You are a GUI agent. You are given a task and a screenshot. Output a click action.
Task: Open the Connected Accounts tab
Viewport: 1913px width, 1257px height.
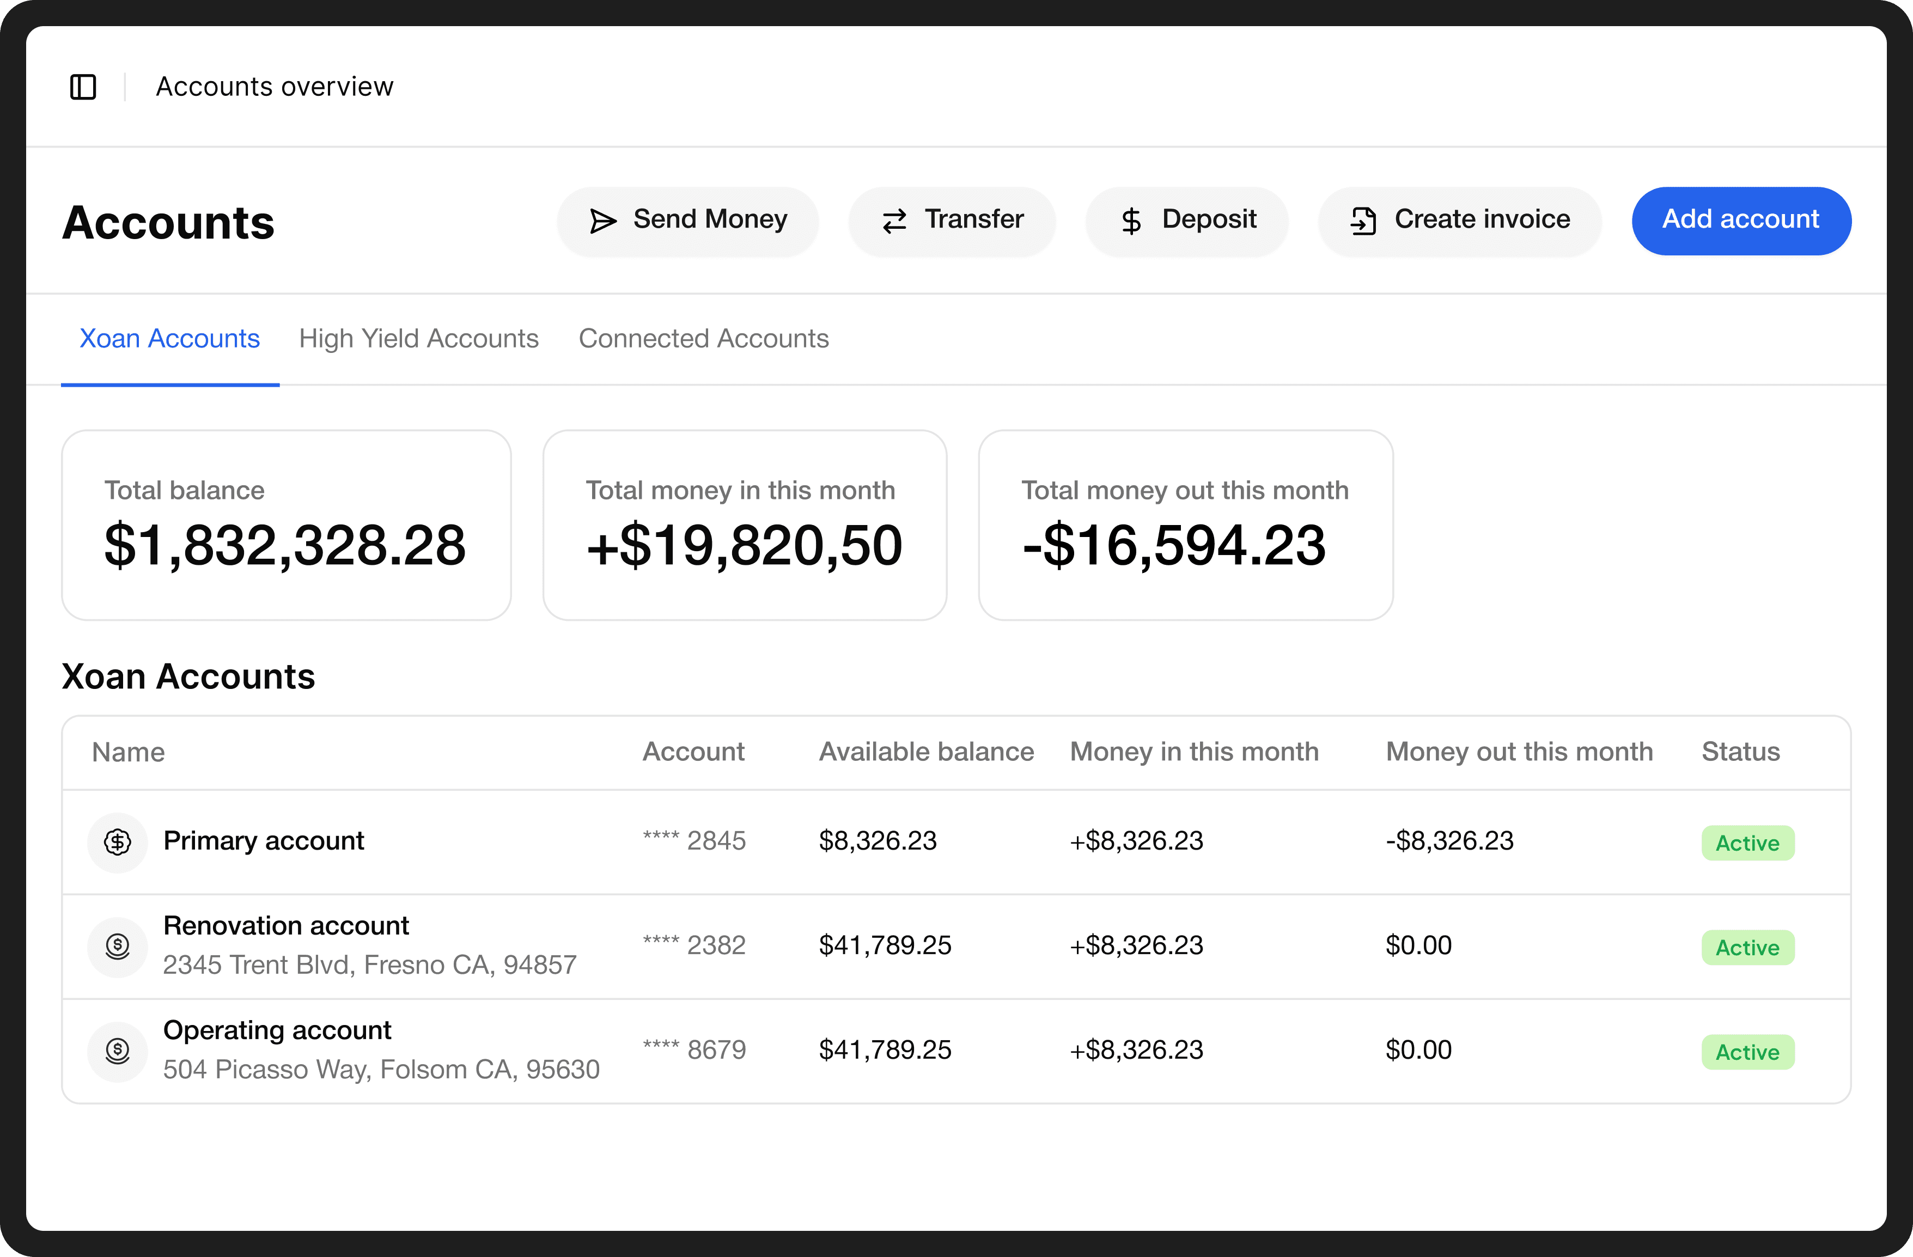[703, 339]
